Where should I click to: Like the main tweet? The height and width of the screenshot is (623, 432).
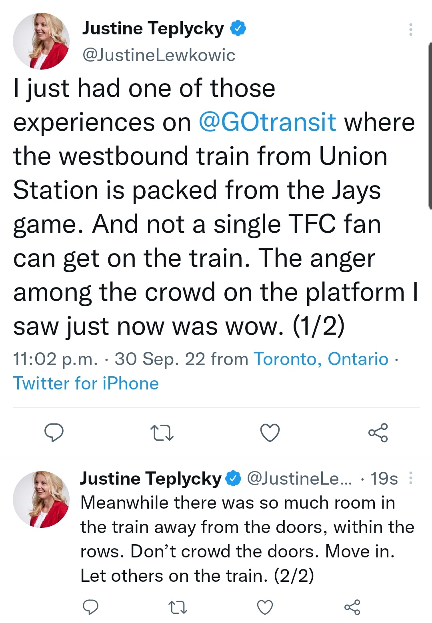[270, 433]
